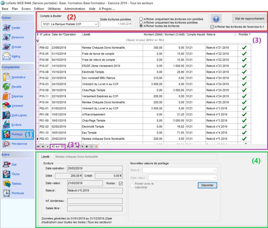The height and width of the screenshot is (228, 268).
Task: Select 'Afficher toutes les écritures' radio
Action: point(141,26)
